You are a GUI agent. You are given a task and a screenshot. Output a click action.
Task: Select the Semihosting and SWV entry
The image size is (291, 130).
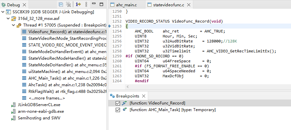(x=39, y=118)
